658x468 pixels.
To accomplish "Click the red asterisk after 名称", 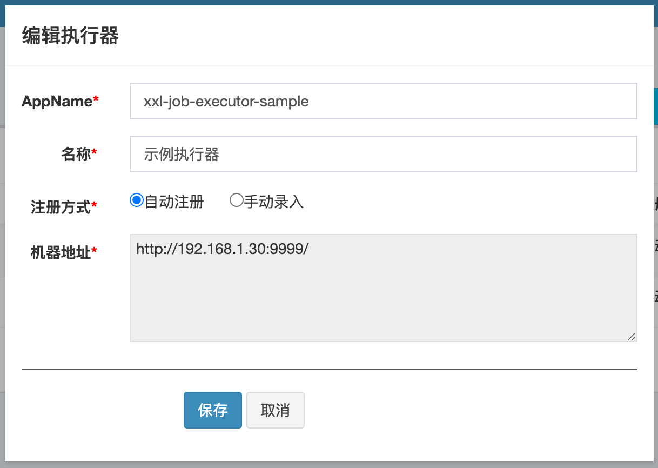I will (x=95, y=153).
